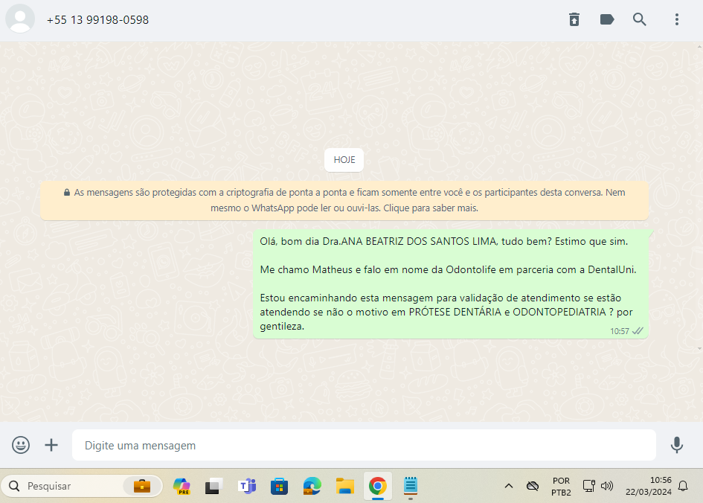The image size is (703, 503).
Task: Click the briefcase icon in taskbar search
Action: point(142,486)
